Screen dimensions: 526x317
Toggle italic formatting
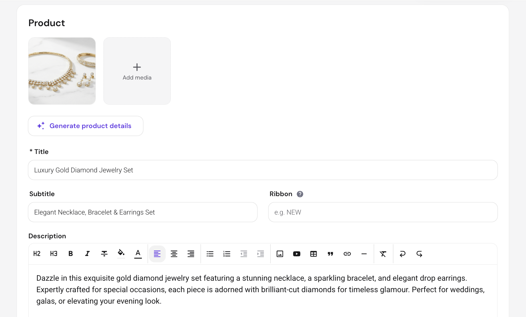[87, 254]
